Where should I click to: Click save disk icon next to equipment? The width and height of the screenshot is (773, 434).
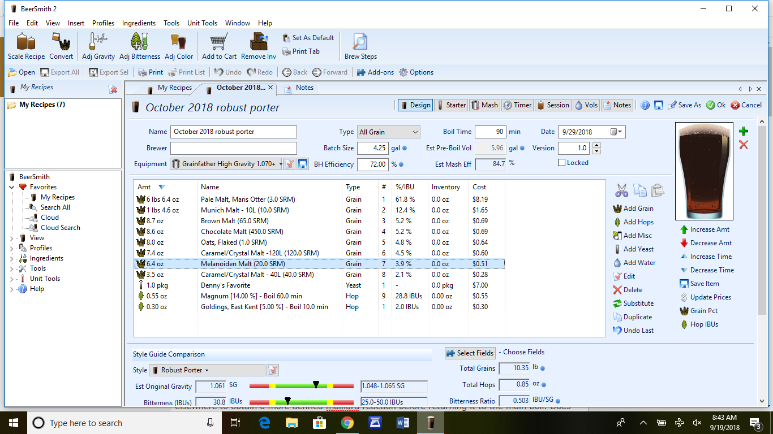coord(303,164)
